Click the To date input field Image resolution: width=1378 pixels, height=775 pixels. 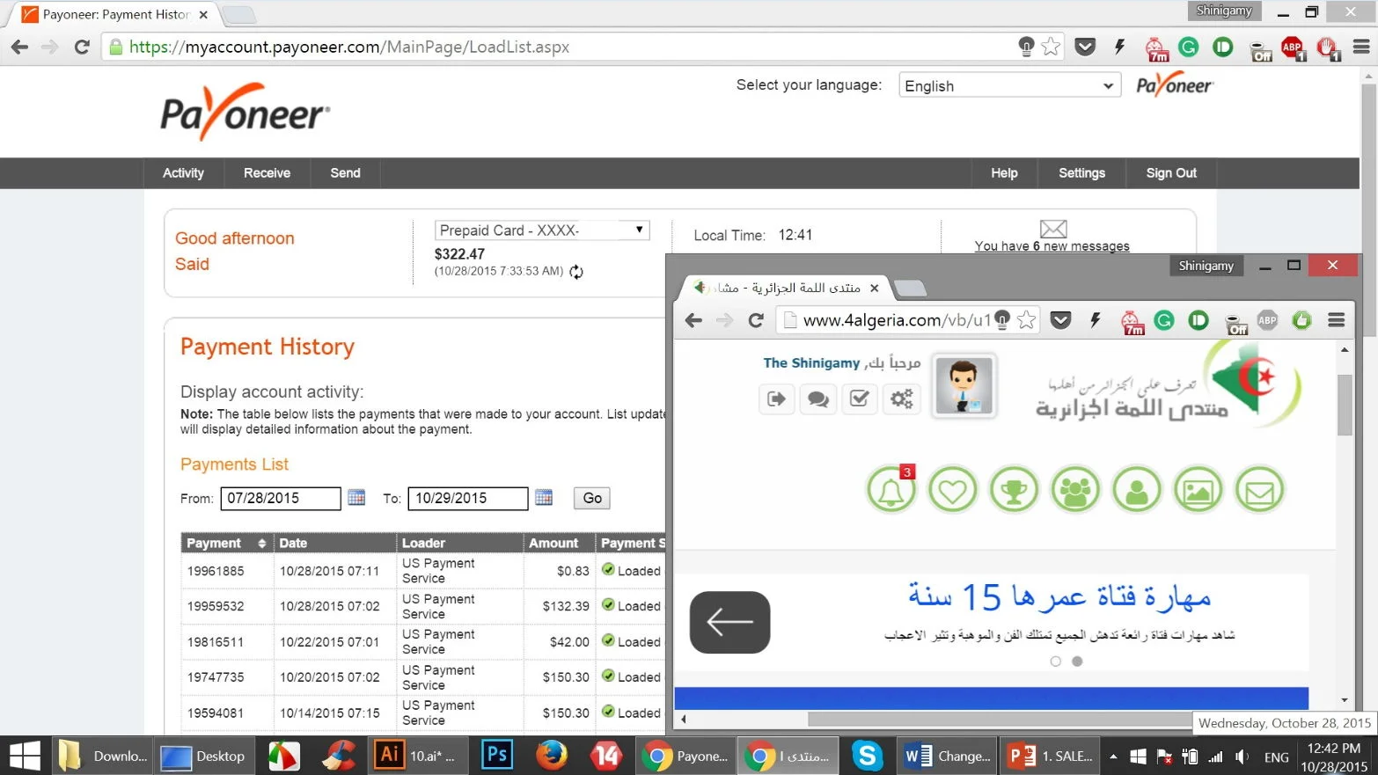pos(467,498)
